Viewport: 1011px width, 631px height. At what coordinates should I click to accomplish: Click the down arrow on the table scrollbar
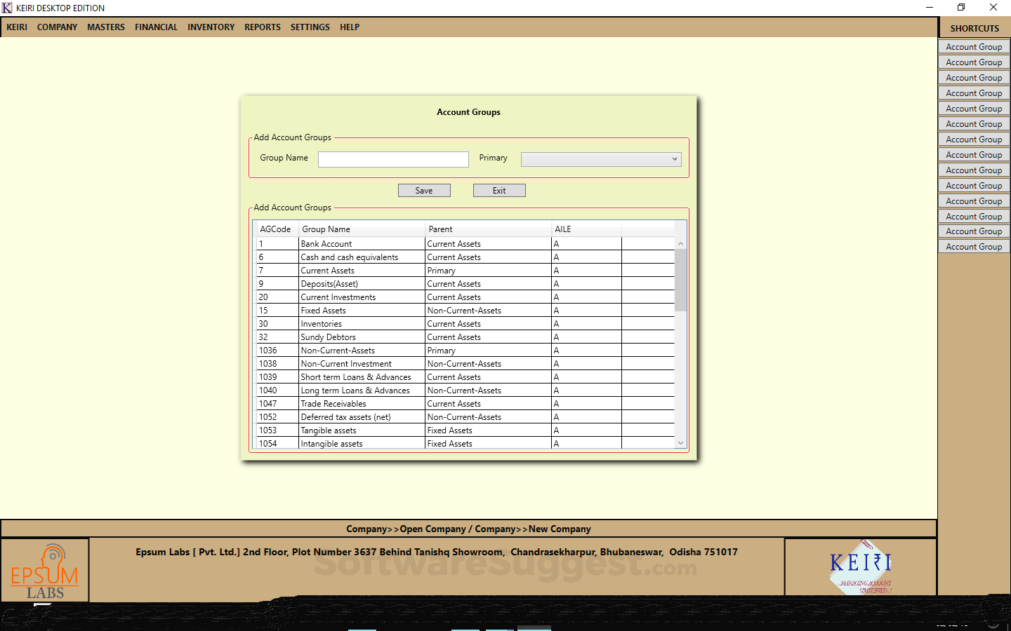(x=680, y=442)
